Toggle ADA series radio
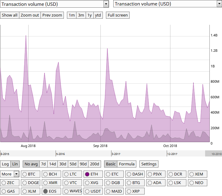 [x=156, y=183]
